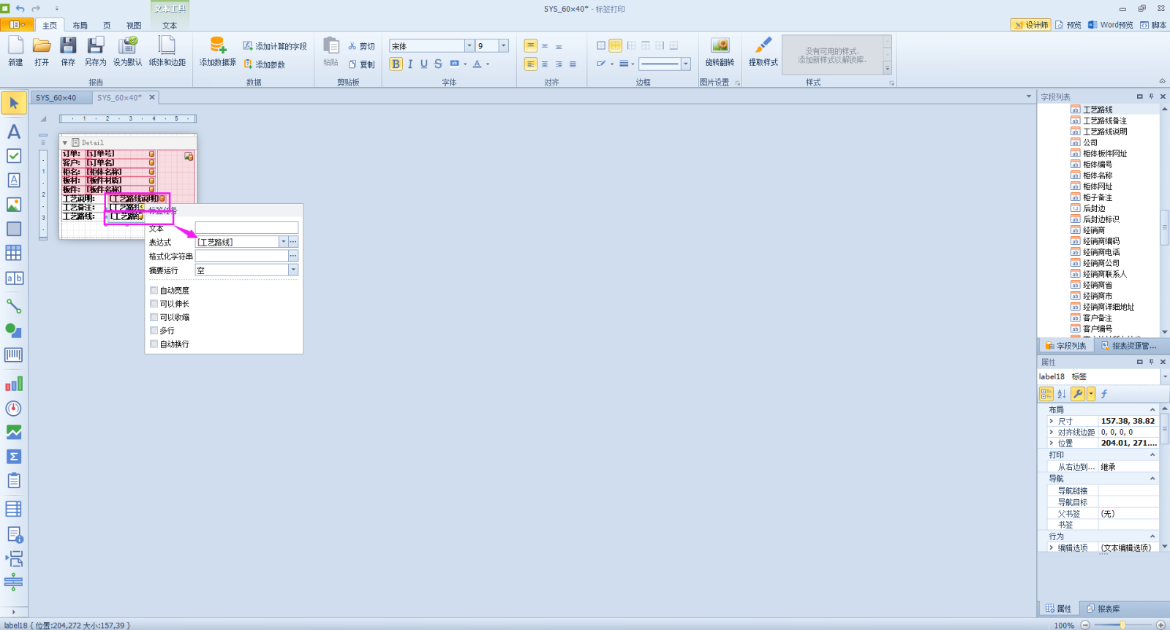The width and height of the screenshot is (1170, 630).
Task: Click the 文本 input field in popup
Action: click(x=246, y=228)
